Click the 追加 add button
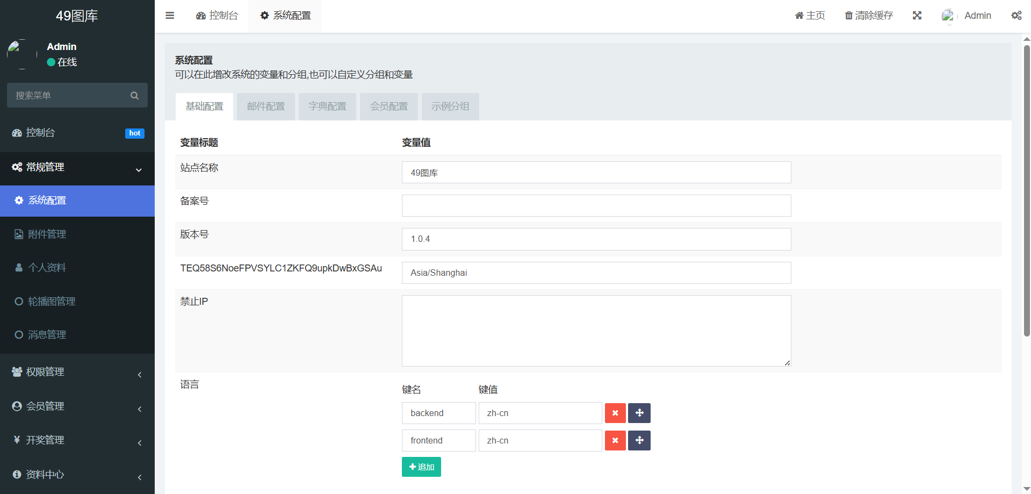The image size is (1031, 494). click(x=421, y=467)
